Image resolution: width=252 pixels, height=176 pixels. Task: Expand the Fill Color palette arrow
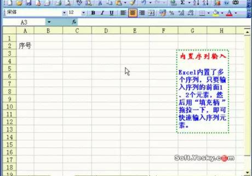pos(222,13)
